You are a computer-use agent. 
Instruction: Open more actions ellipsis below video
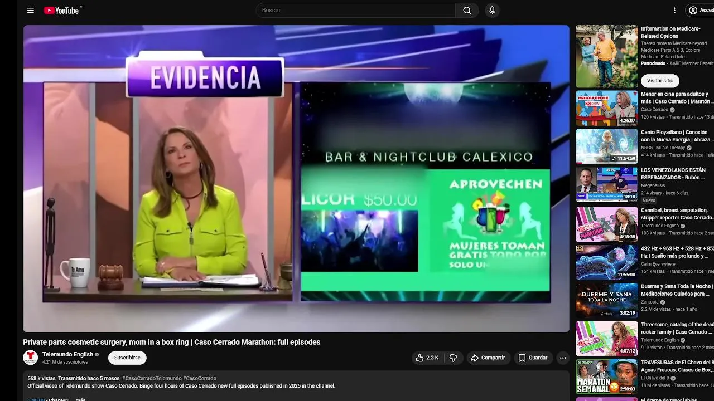[x=563, y=358]
